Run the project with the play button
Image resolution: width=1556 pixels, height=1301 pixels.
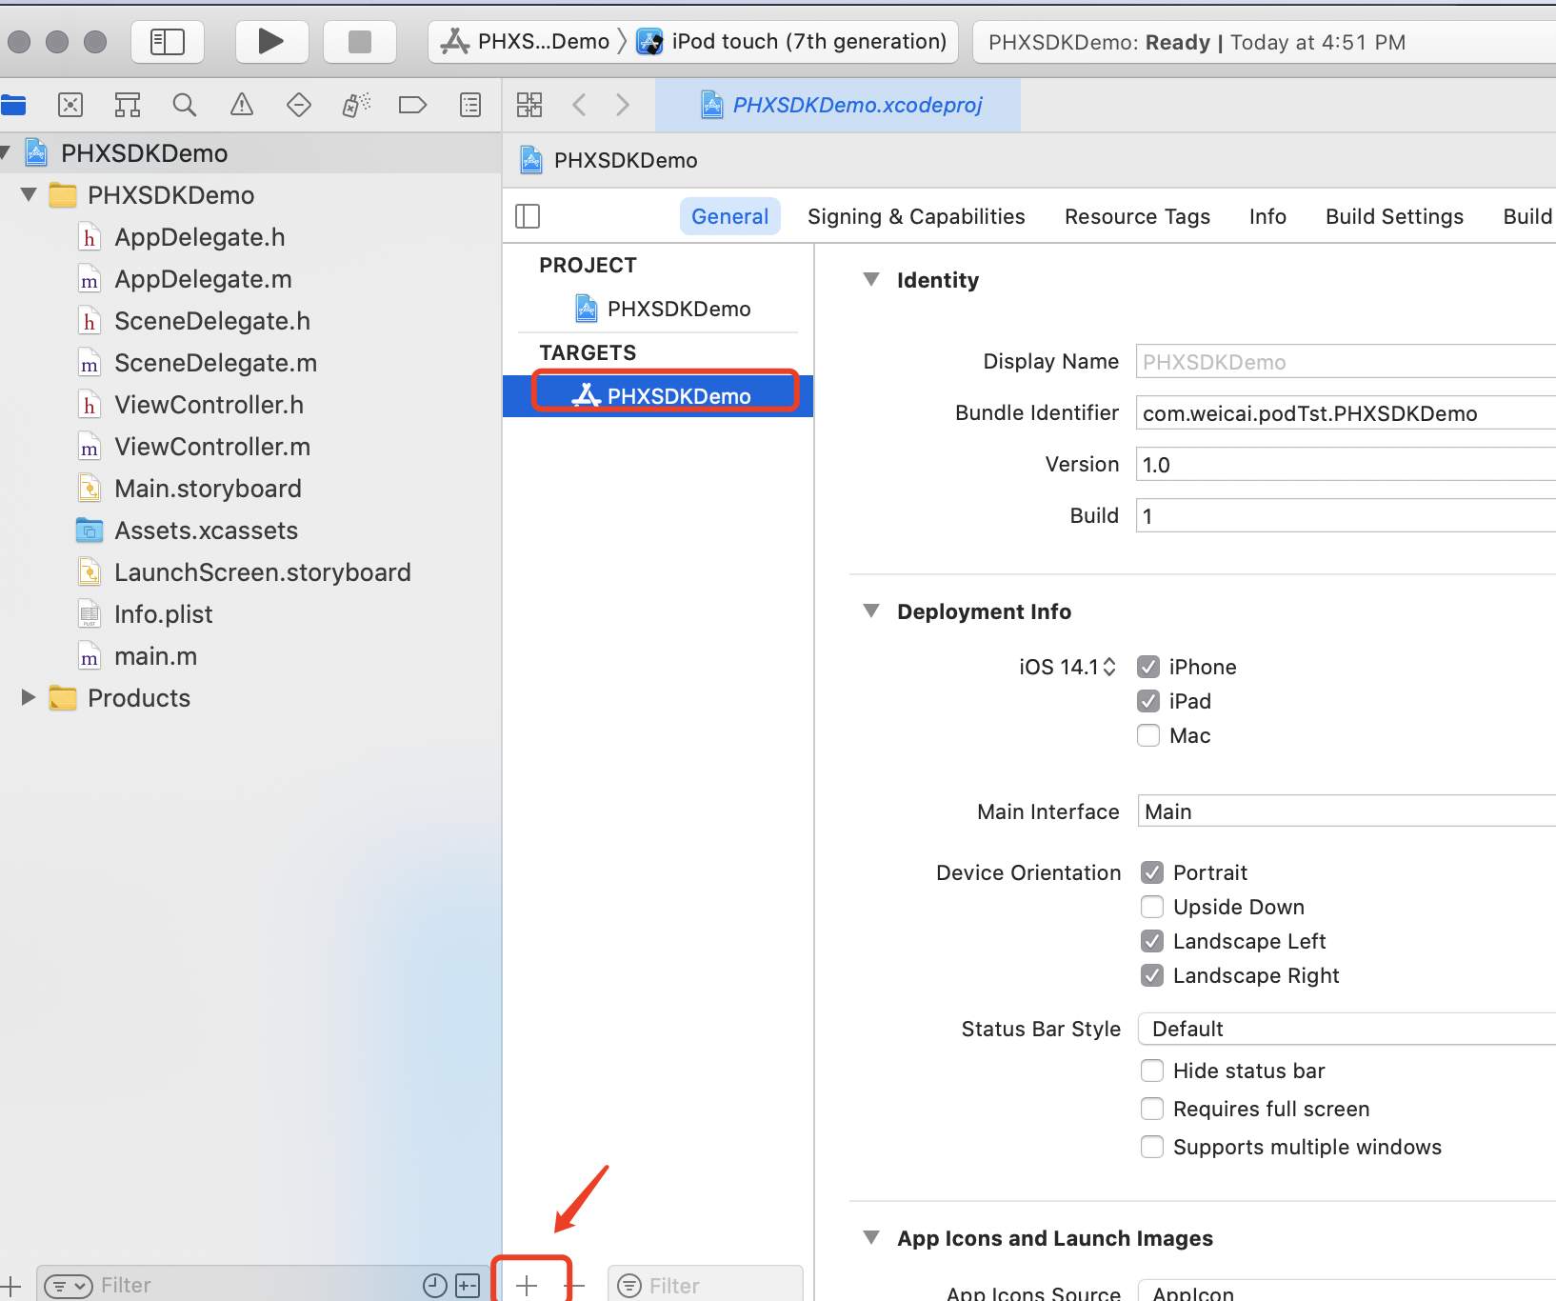[271, 42]
